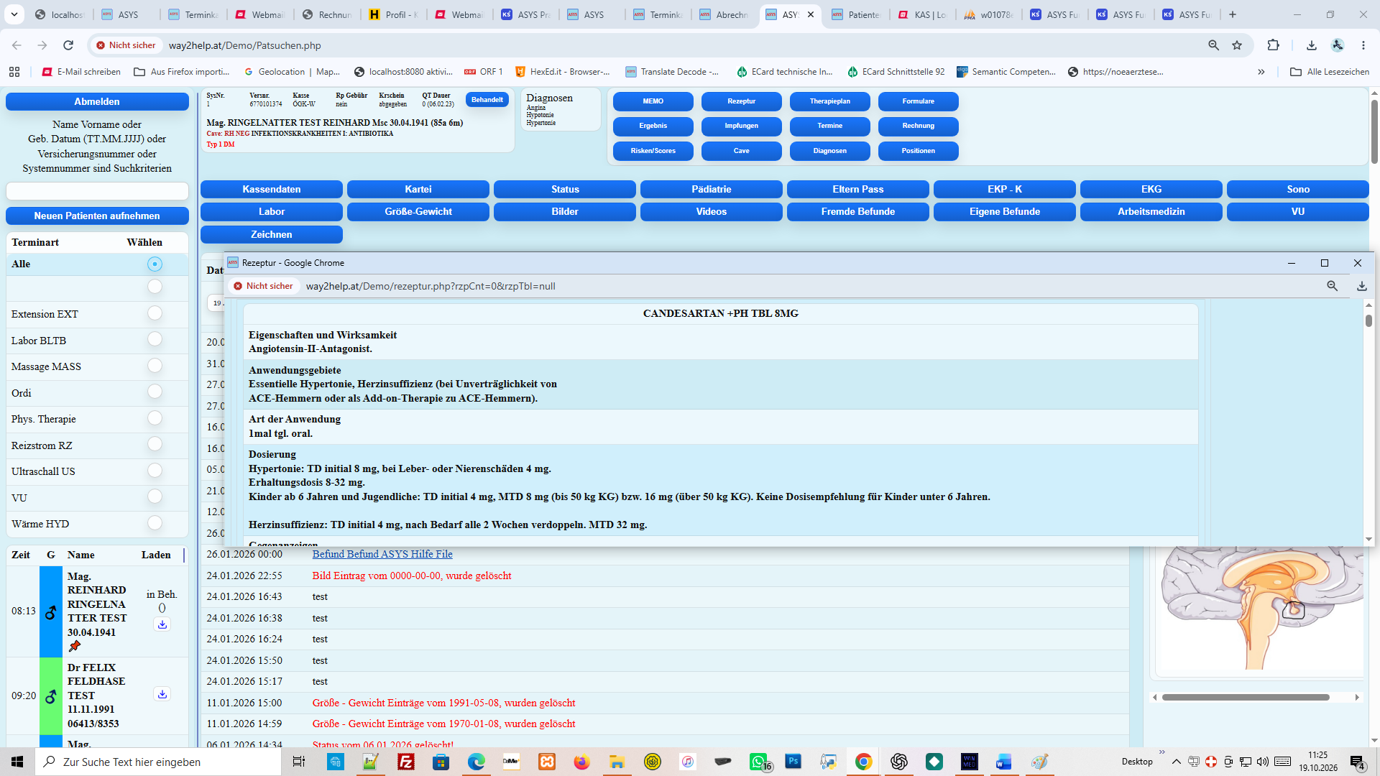
Task: Open the Chrome three-dot menu
Action: (1363, 45)
